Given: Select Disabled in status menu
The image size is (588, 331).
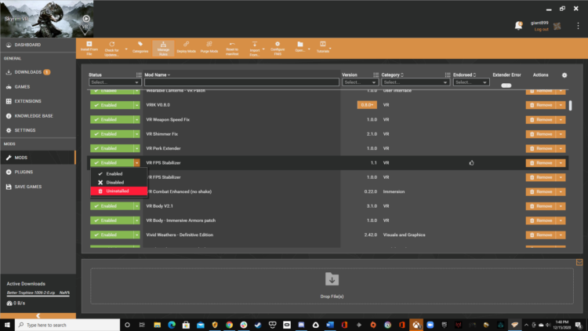Looking at the screenshot, I should (x=118, y=183).
